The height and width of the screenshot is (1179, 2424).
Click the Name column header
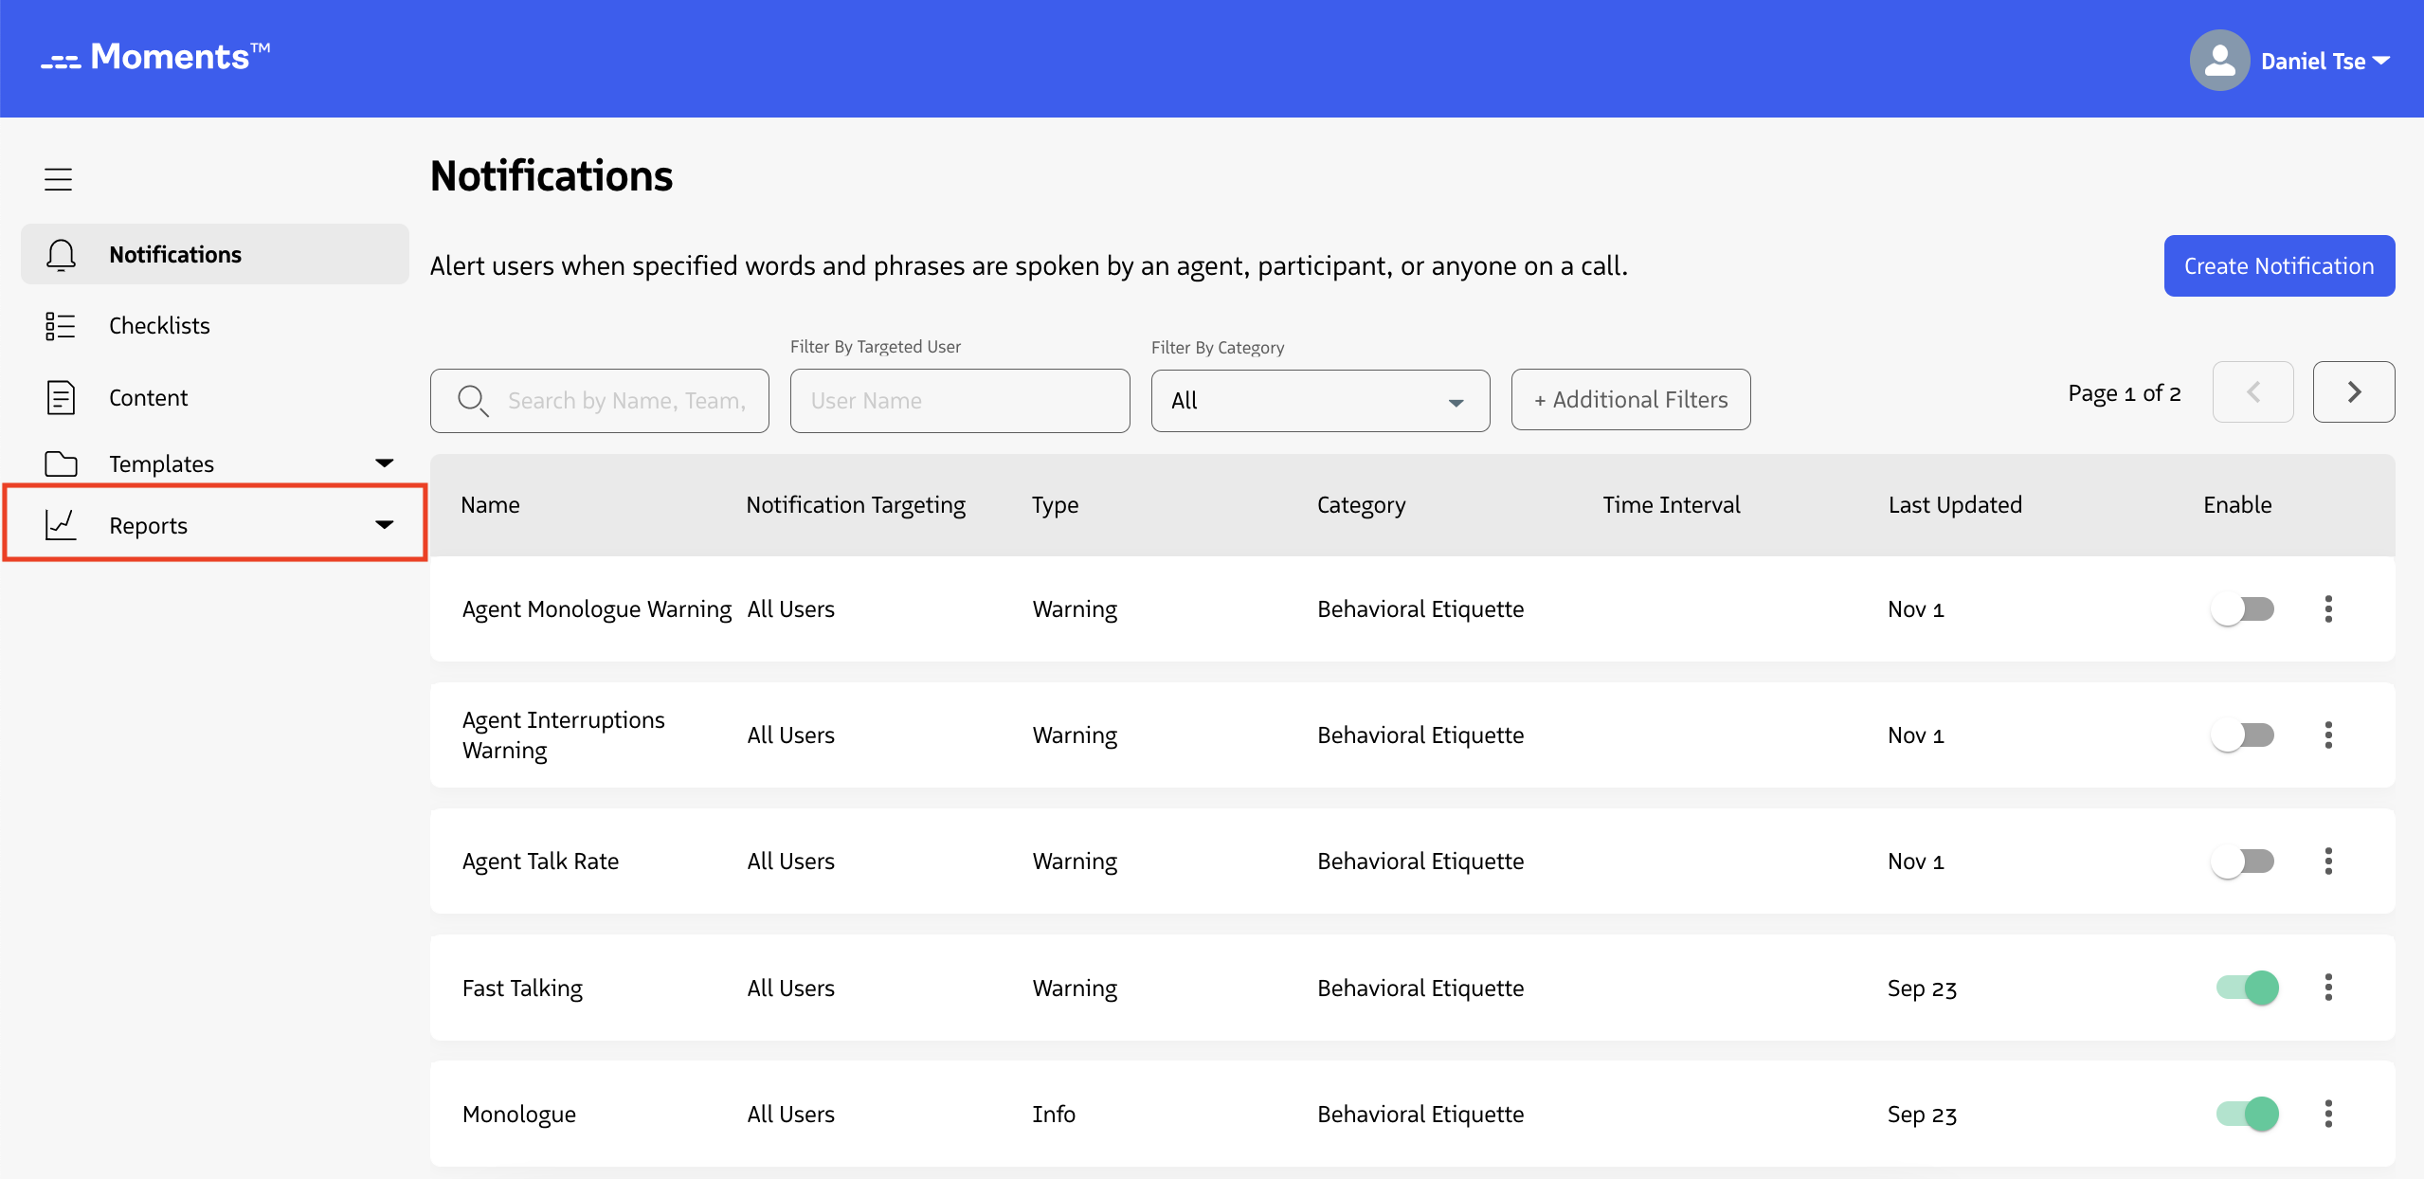click(490, 505)
